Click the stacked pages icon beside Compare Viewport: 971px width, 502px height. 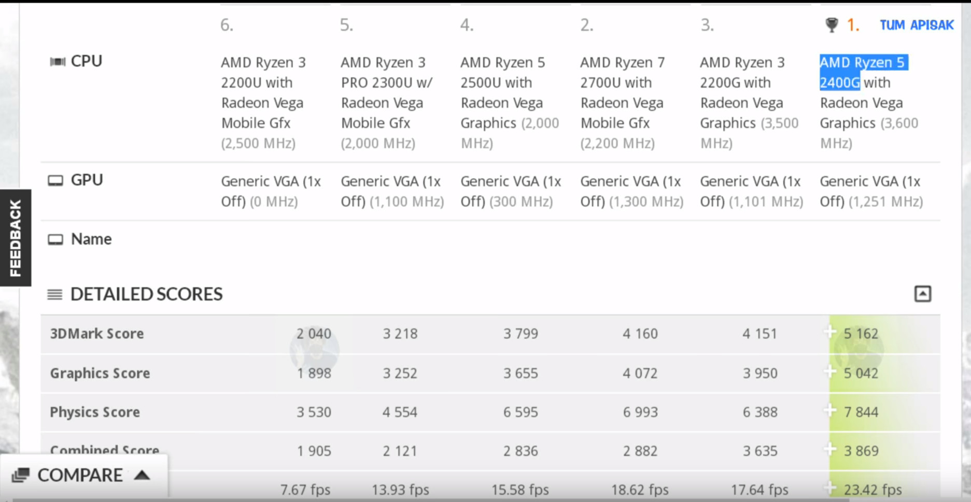(21, 475)
